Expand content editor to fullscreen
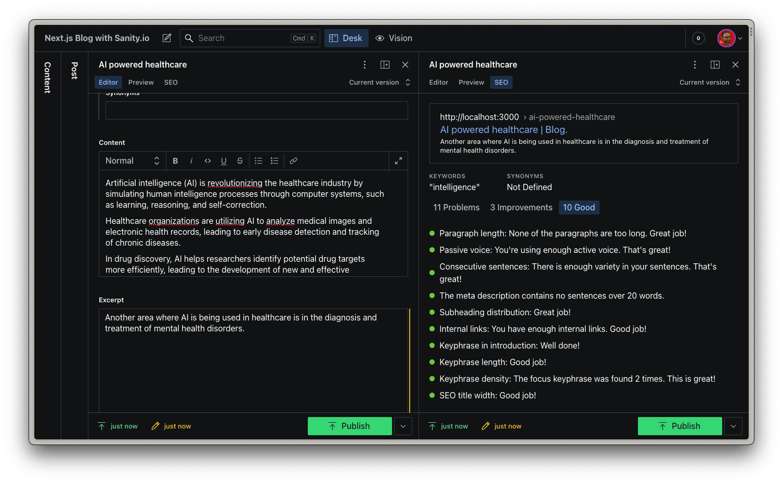 [x=398, y=160]
